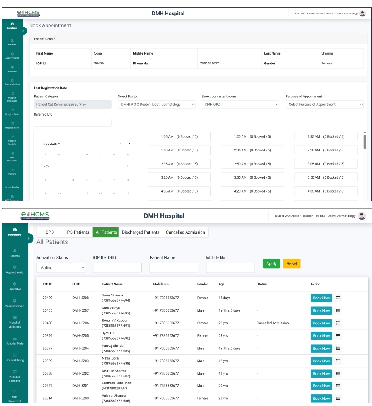The width and height of the screenshot is (372, 406).
Task: Switch to the Discharged Patients tab
Action: pos(141,232)
